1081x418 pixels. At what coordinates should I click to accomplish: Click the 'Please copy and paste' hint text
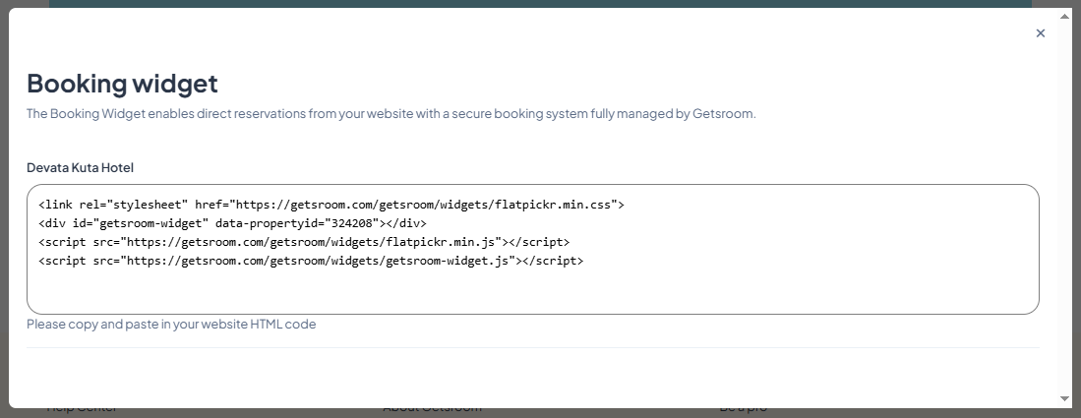[171, 325]
